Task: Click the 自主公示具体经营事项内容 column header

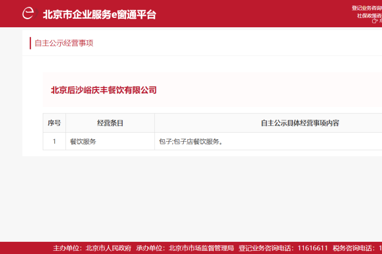Action: 300,123
